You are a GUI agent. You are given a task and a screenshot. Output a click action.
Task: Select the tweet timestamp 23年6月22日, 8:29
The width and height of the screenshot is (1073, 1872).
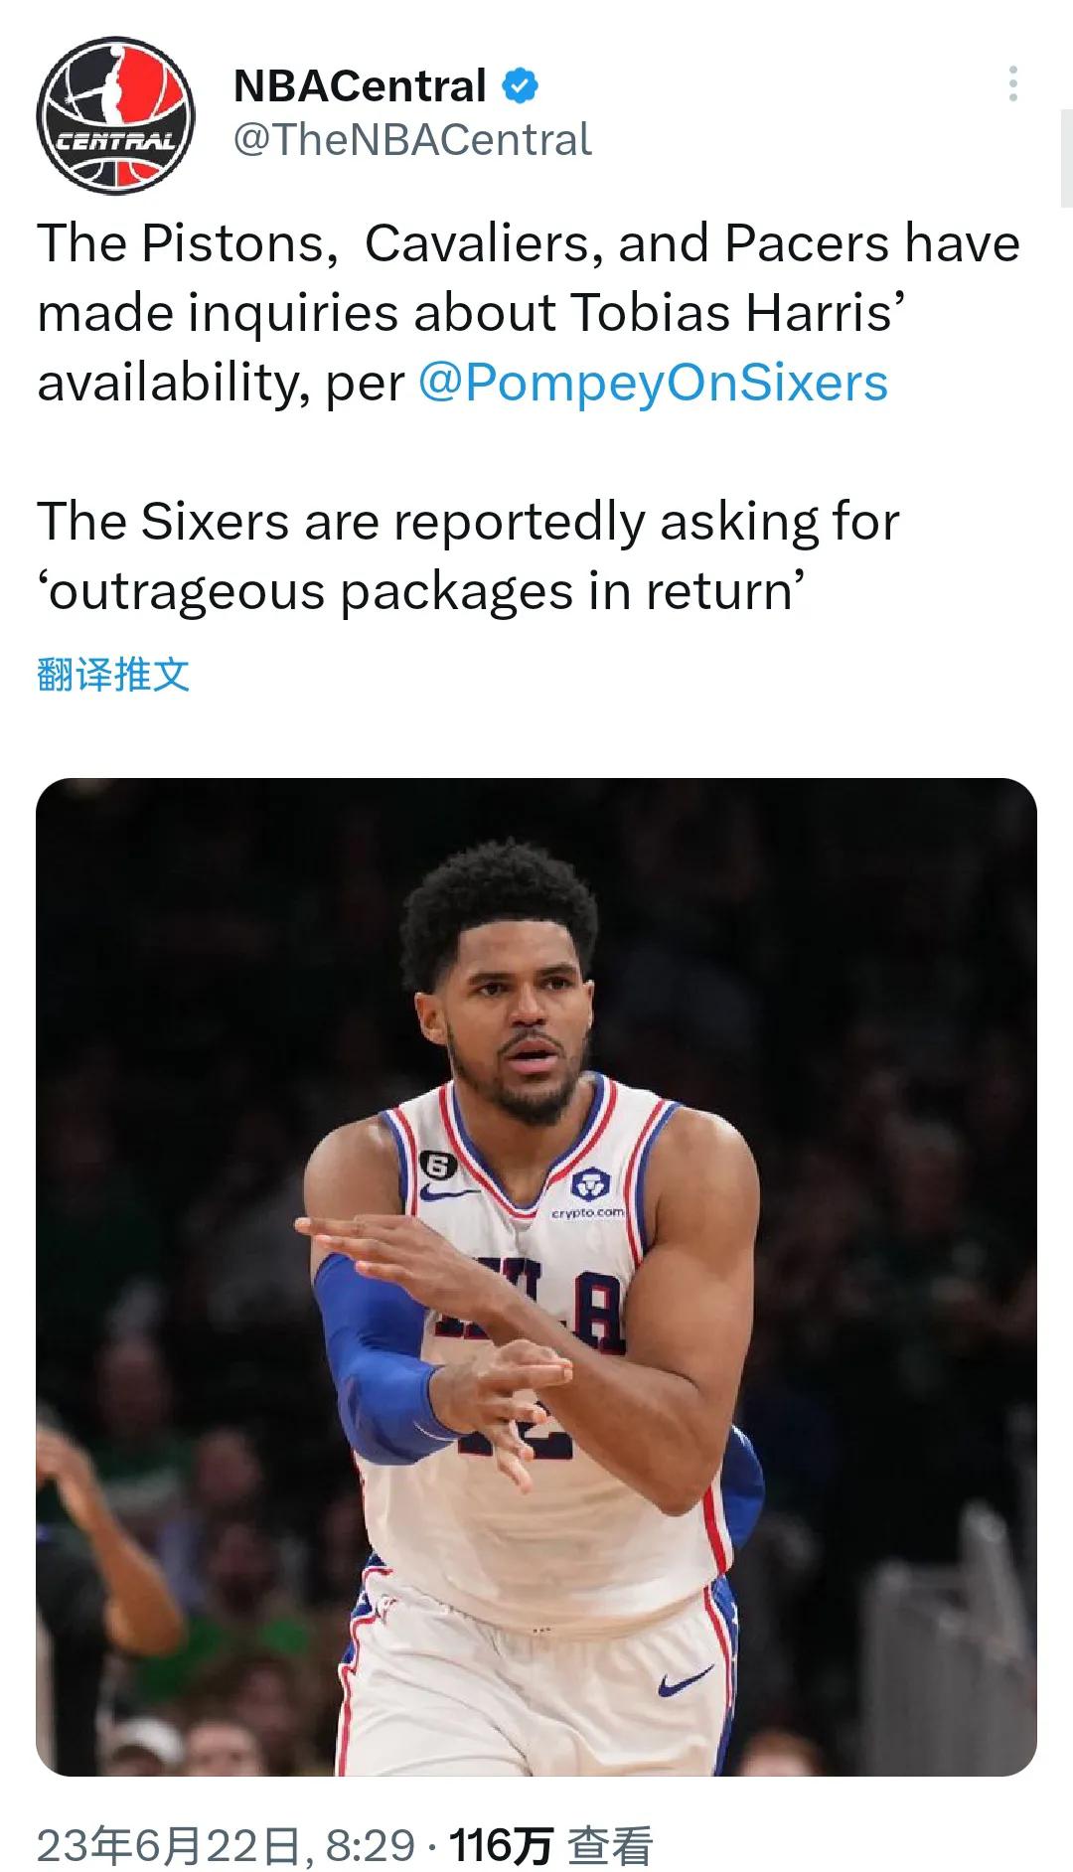tap(226, 1846)
